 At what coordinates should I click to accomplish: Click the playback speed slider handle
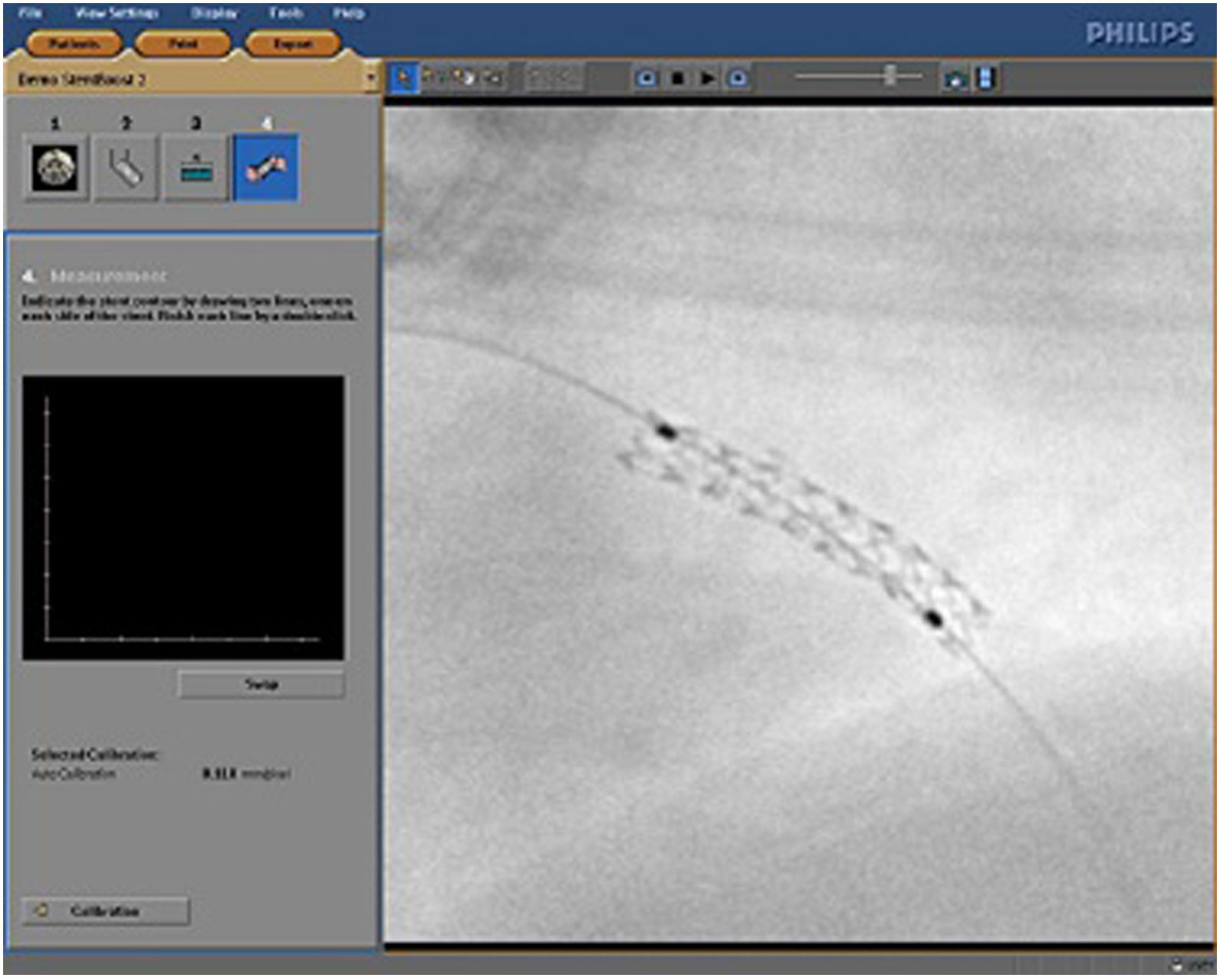[890, 75]
